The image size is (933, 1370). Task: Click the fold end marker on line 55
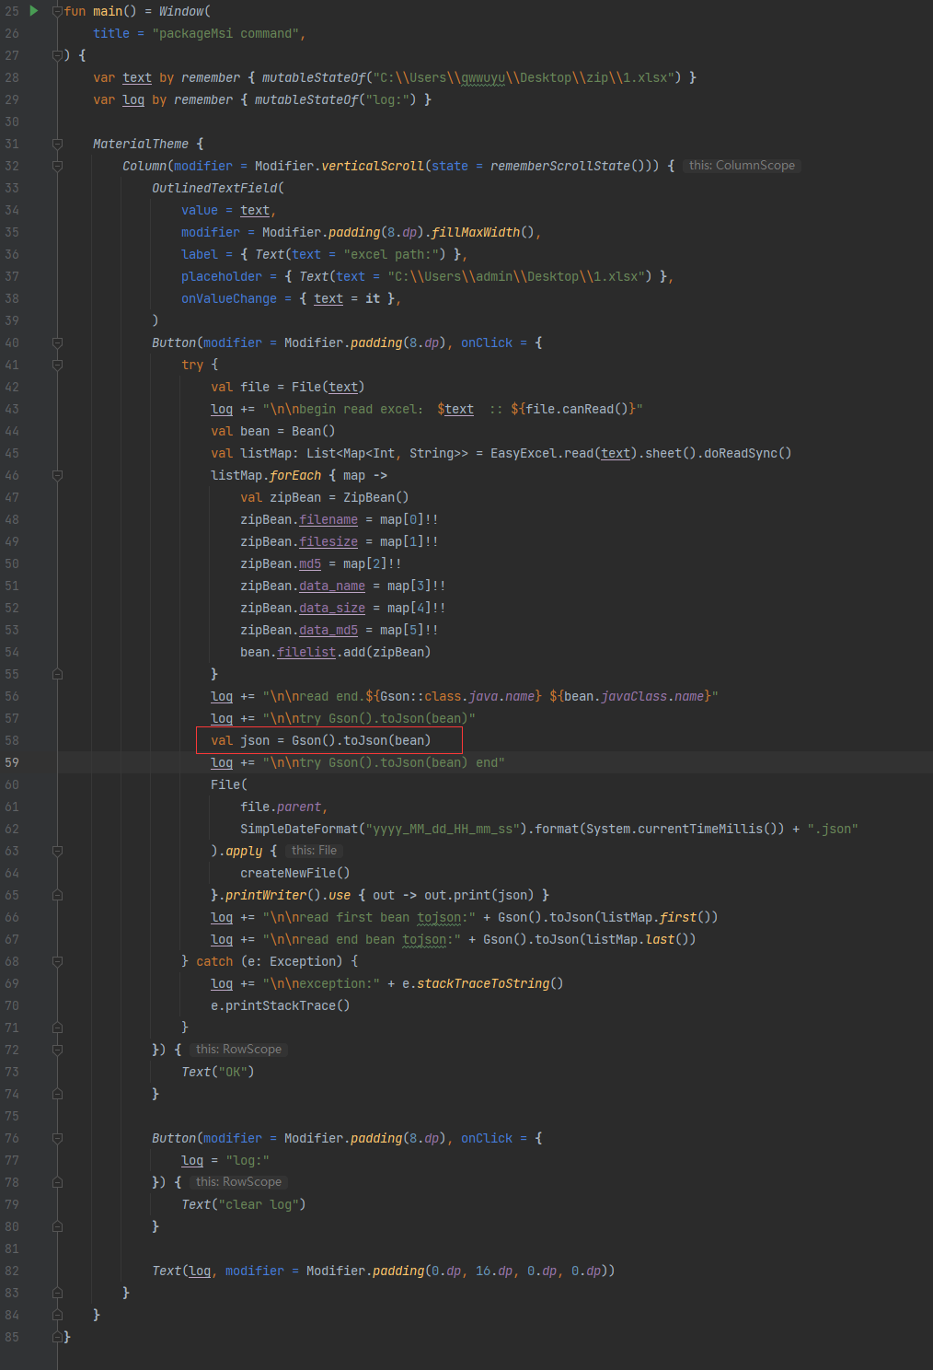point(57,674)
